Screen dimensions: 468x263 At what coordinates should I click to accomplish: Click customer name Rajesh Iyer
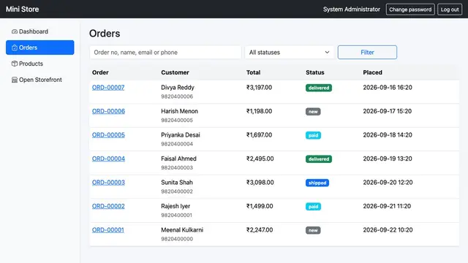click(175, 206)
